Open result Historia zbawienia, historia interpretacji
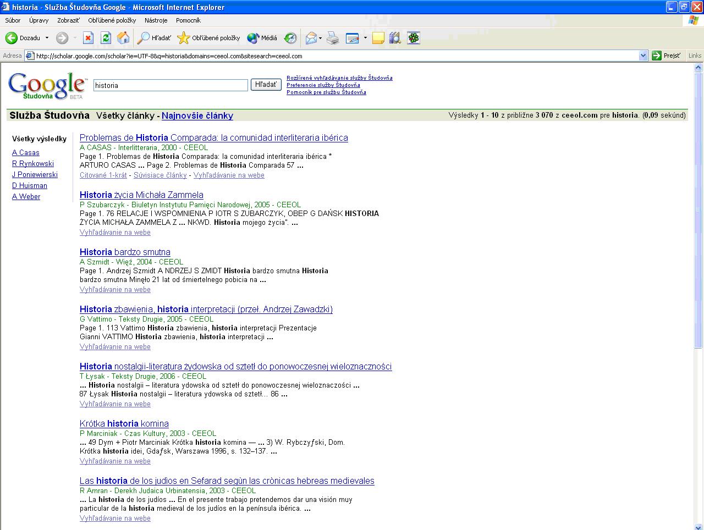Image resolution: width=704 pixels, height=530 pixels. point(206,310)
